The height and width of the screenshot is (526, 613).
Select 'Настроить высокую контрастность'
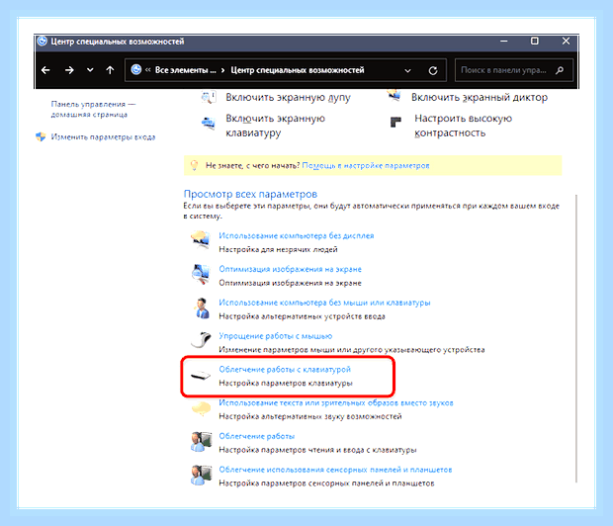(463, 126)
